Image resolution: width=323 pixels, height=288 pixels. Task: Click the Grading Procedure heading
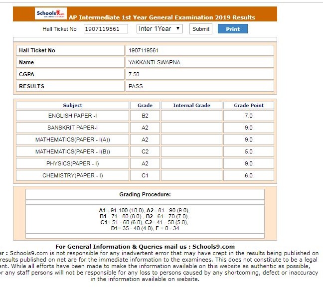tap(145, 194)
